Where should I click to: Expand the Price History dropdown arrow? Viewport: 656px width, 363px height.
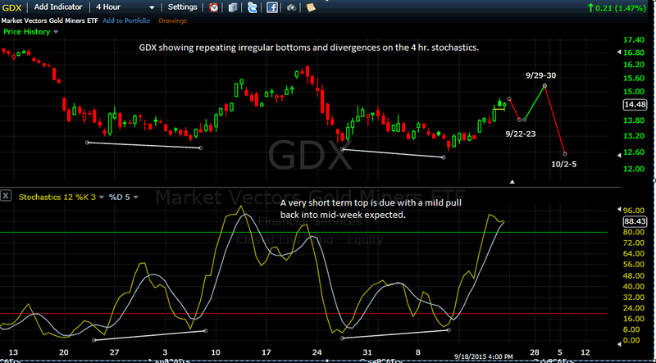tap(56, 32)
